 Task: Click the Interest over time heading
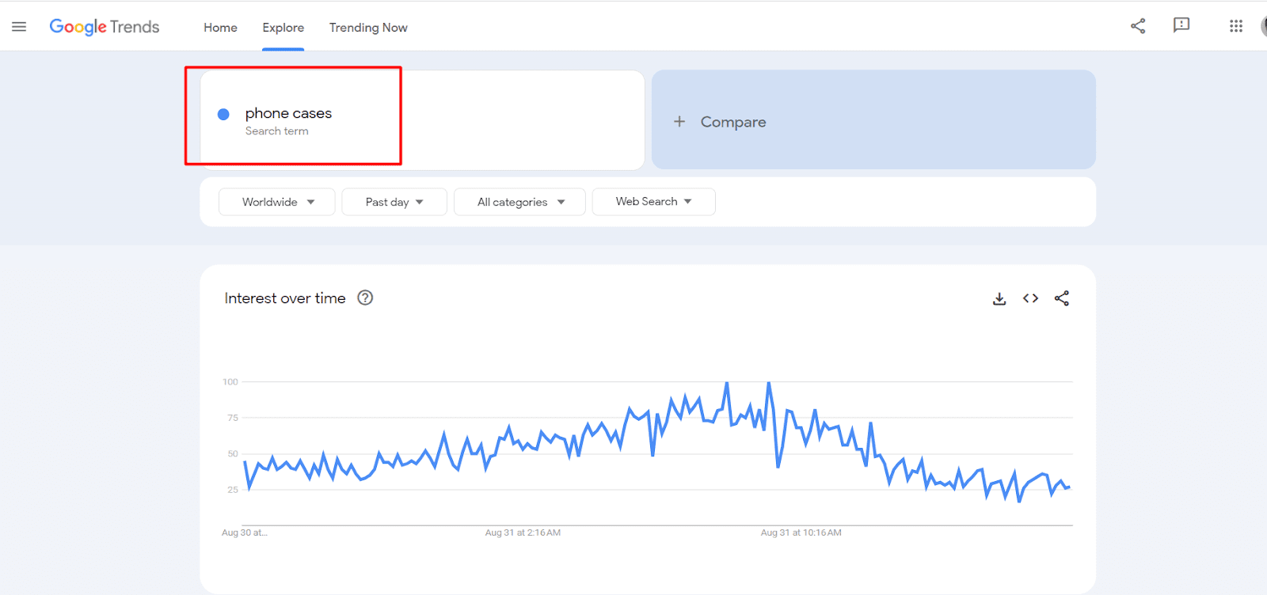[x=285, y=298]
